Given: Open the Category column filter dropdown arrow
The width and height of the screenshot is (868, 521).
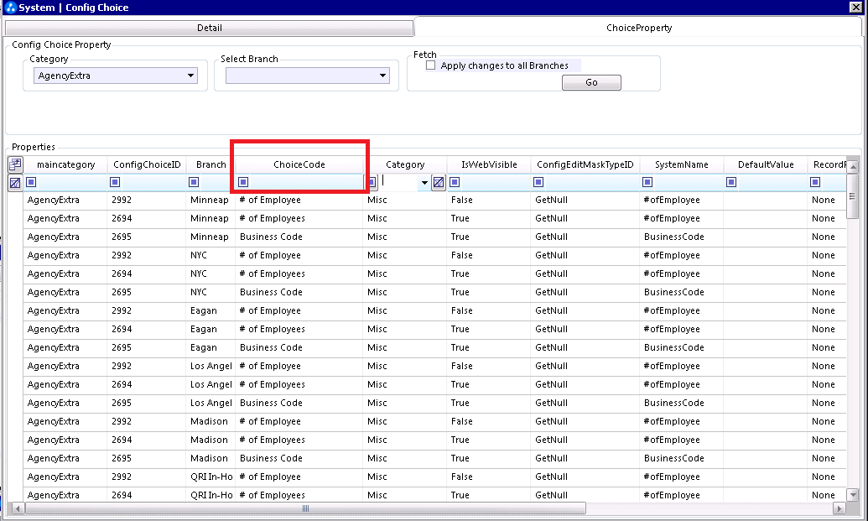Looking at the screenshot, I should tap(424, 183).
